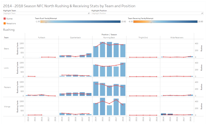The image size is (207, 124).
Task: Click the red Rushes legend swatch
Action: pyautogui.click(x=4, y=19)
